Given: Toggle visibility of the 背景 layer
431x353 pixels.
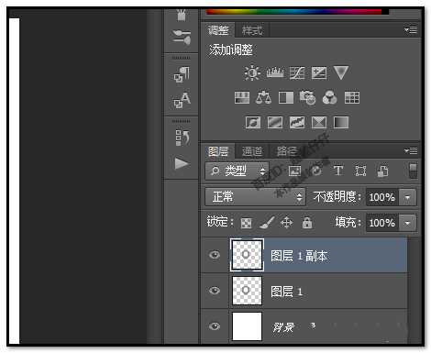Looking at the screenshot, I should [215, 326].
